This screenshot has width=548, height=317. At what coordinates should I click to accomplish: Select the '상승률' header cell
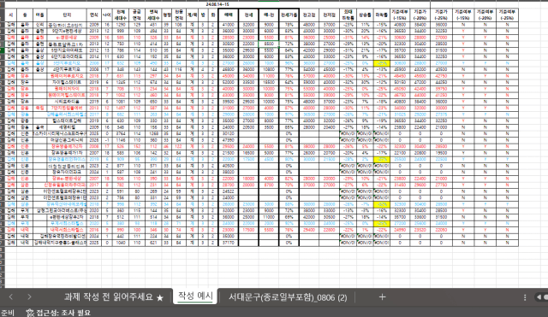pyautogui.click(x=365, y=15)
